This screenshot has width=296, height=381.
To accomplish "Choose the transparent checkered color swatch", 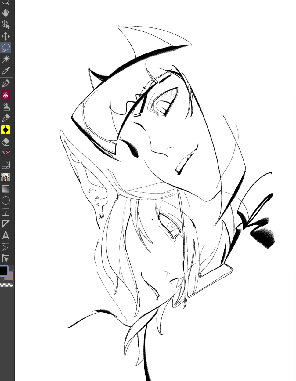I will point(6,285).
